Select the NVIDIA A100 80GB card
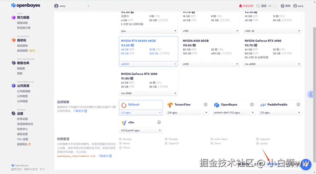The height and width of the screenshot is (174, 316). 210,52
